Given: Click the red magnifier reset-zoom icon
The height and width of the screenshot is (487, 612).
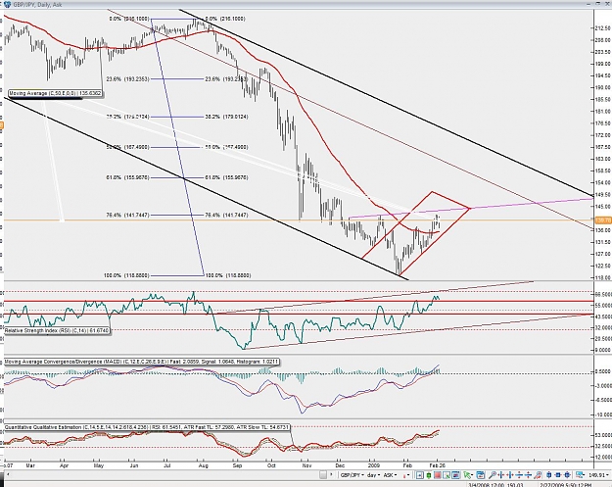Looking at the screenshot, I should (538, 475).
